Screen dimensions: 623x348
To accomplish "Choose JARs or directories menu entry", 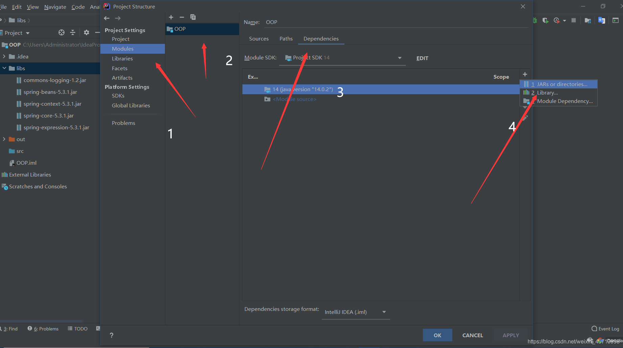I will click(x=558, y=84).
